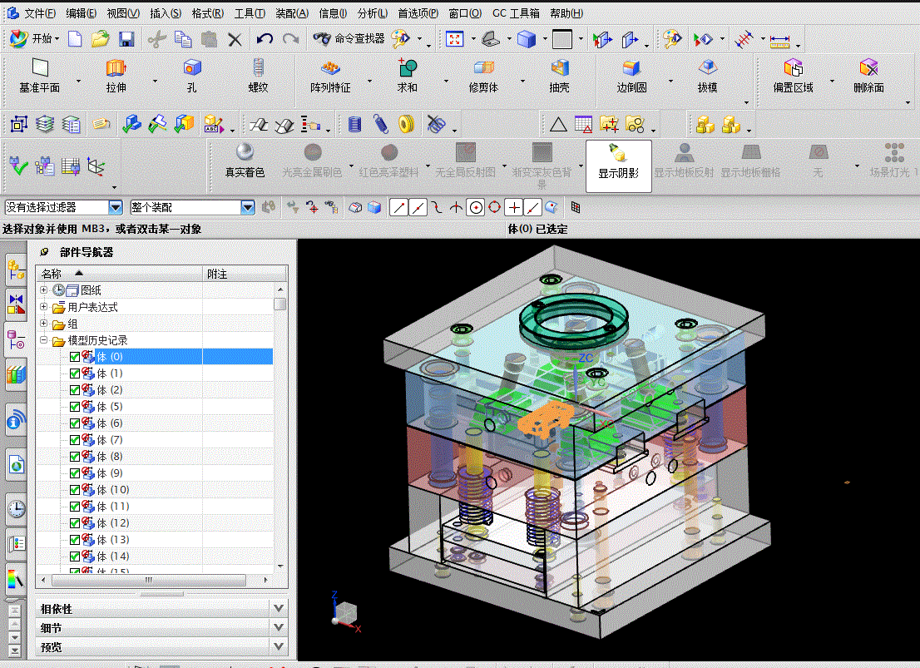Hide body 体 (6) via checkbox
Screen dimensions: 920x668
[x=75, y=423]
